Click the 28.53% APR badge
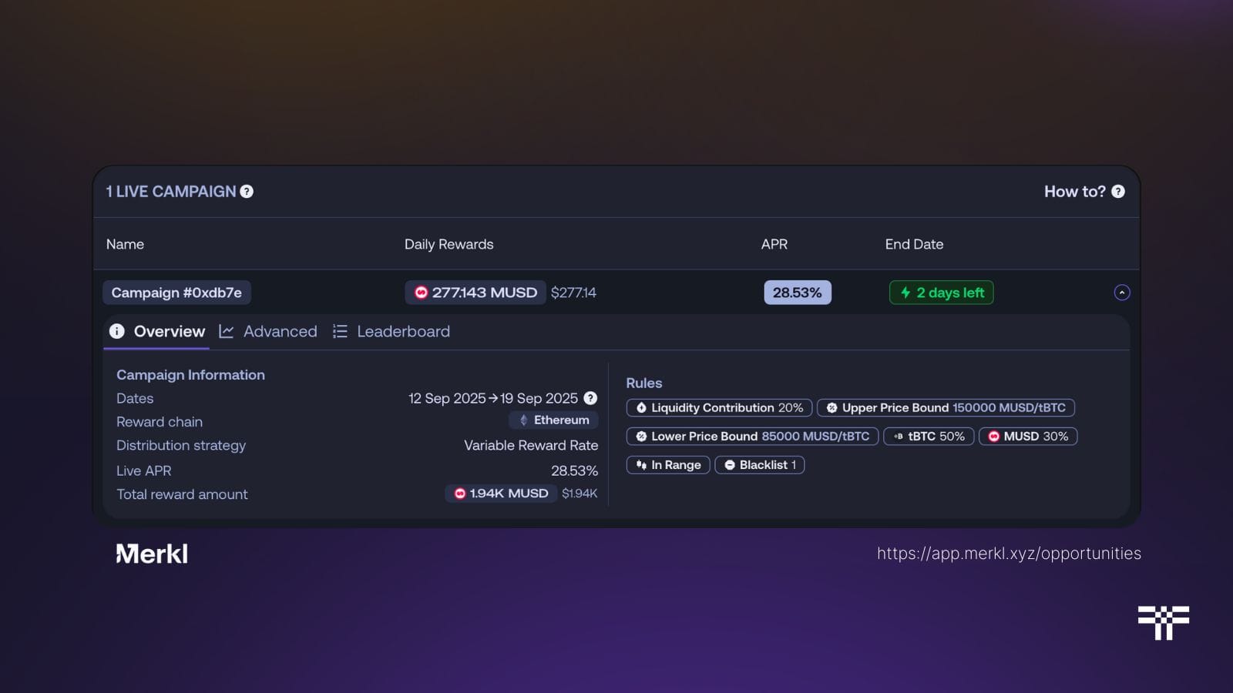This screenshot has width=1233, height=693. click(798, 293)
